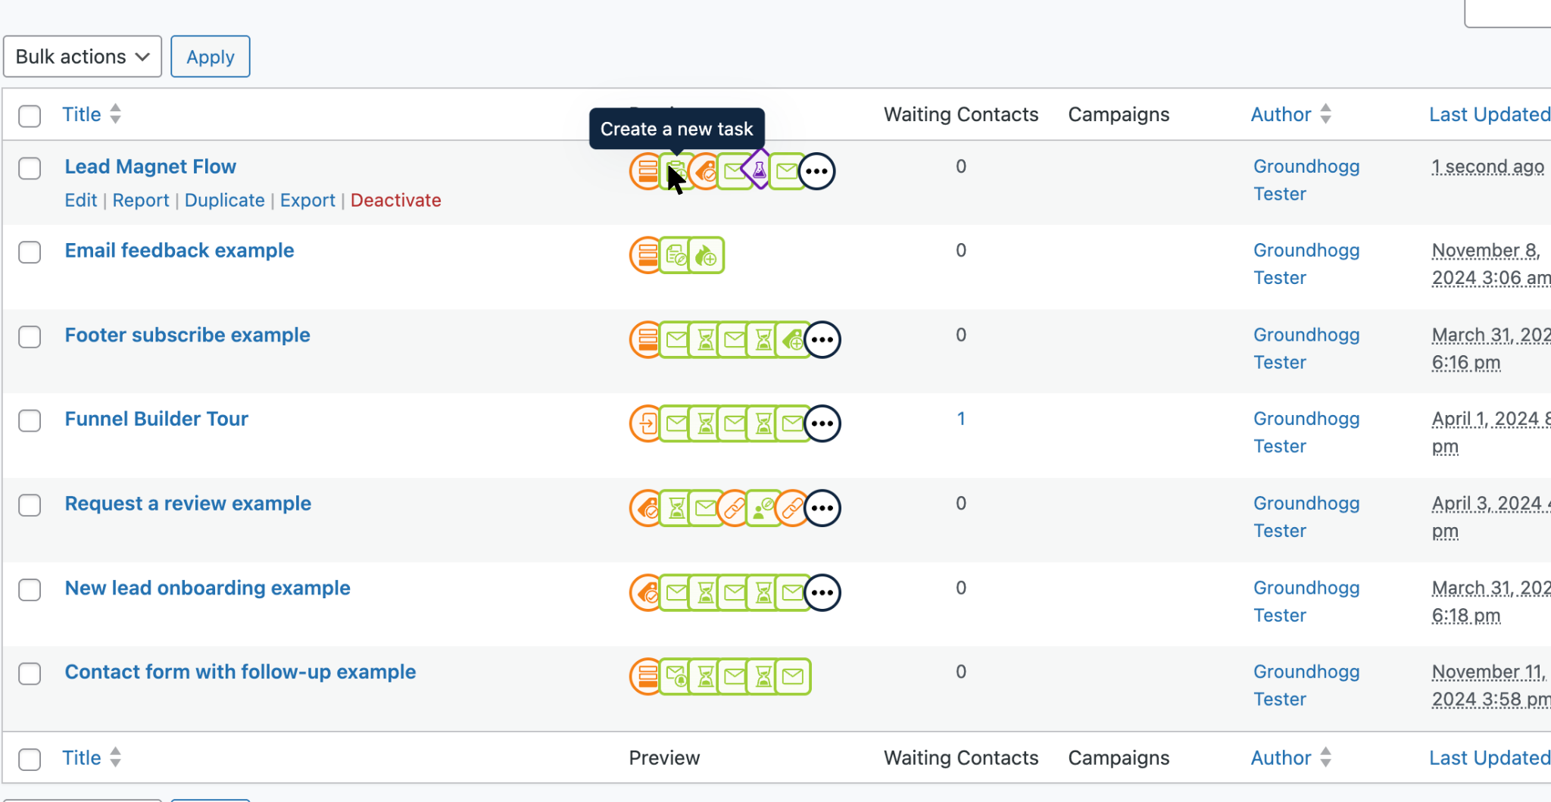Click the flame add icon in Email feedback example

[x=707, y=255]
